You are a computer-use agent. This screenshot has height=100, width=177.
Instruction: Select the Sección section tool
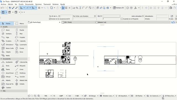[x=20, y=77]
